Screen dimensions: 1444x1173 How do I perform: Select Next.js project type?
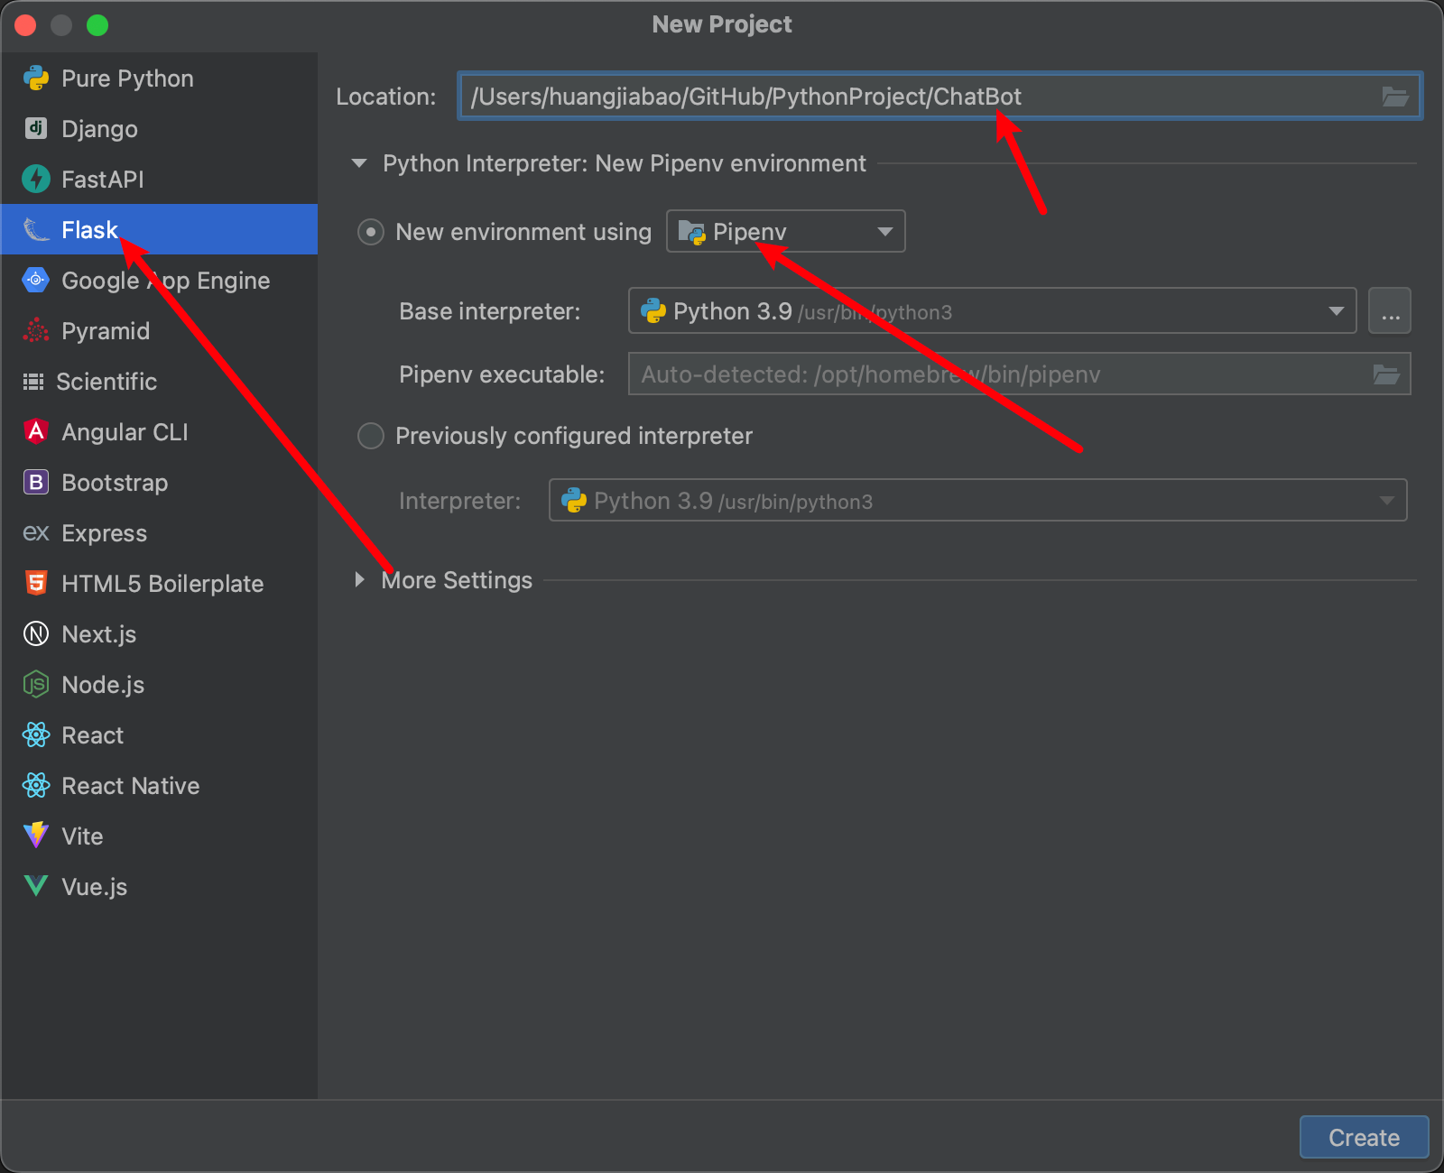(x=159, y=634)
